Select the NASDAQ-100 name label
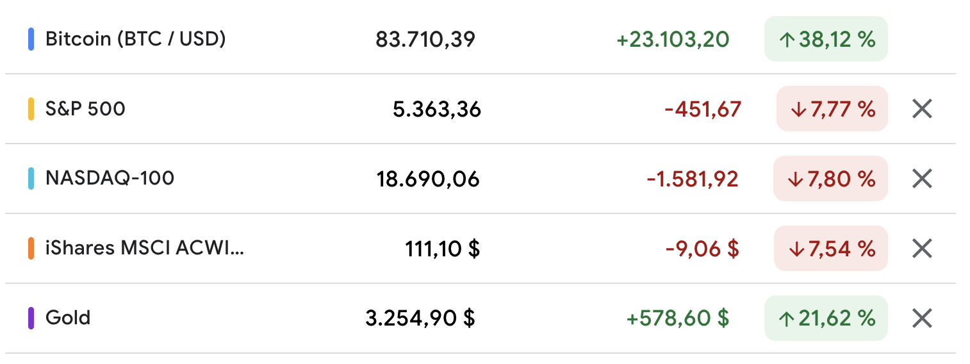 click(110, 178)
